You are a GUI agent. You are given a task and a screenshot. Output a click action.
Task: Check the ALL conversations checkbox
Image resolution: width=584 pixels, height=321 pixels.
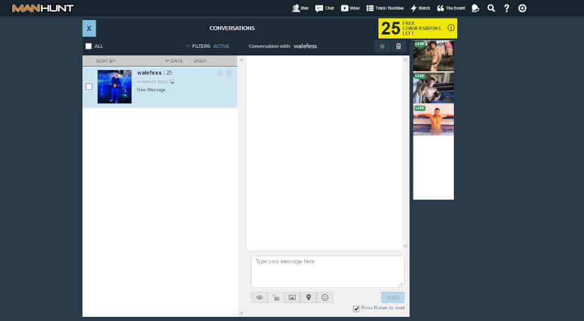88,46
